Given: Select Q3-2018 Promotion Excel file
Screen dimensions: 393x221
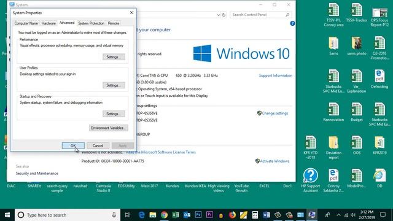Looking at the screenshot, I should point(379,48).
